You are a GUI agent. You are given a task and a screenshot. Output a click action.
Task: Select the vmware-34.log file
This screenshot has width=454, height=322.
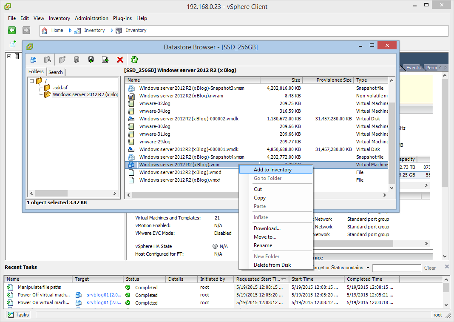[x=155, y=111]
